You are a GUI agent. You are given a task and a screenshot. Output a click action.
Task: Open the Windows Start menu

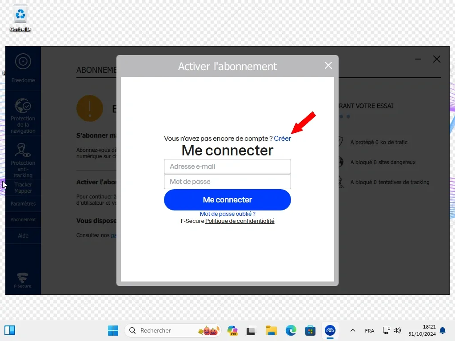[113, 330]
